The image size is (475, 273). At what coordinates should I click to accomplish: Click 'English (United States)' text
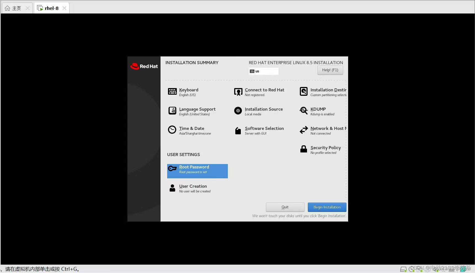[x=194, y=114]
